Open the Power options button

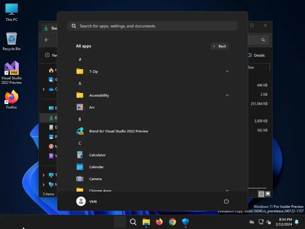pyautogui.click(x=226, y=201)
